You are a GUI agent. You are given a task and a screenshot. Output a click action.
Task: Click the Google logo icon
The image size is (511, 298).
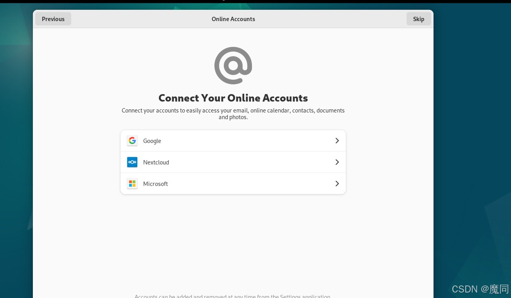click(x=132, y=141)
